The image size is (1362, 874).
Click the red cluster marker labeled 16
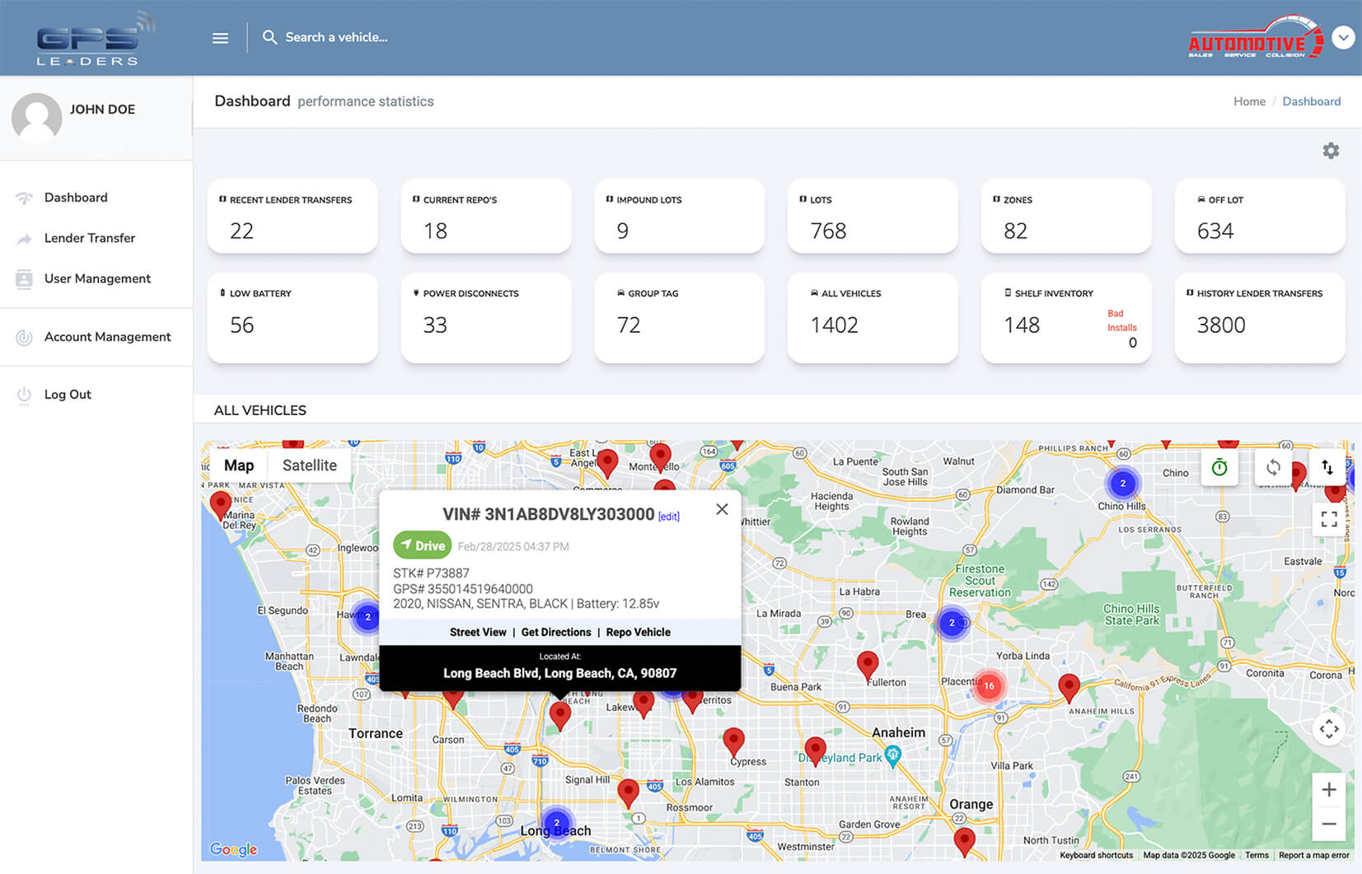pos(989,685)
